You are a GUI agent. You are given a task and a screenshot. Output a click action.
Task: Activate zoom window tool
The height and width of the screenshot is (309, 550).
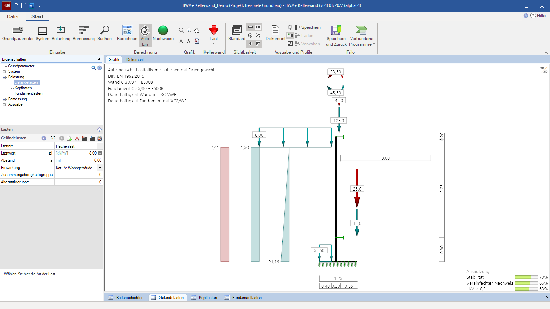click(189, 30)
